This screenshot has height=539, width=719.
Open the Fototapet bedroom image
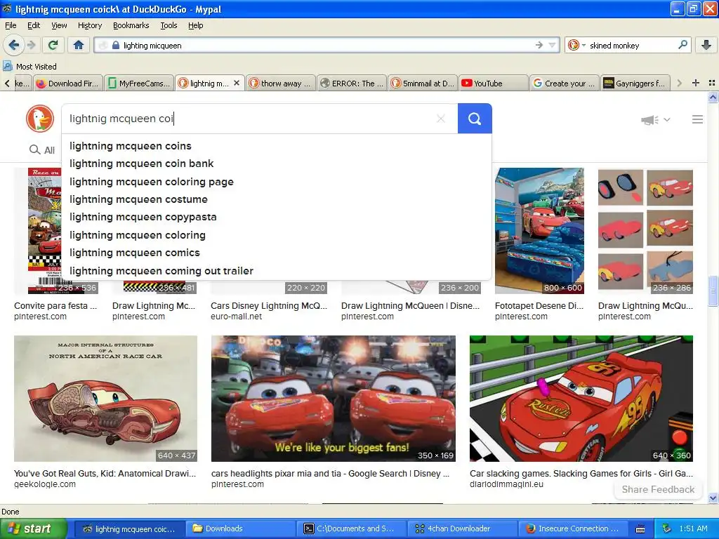coord(539,230)
